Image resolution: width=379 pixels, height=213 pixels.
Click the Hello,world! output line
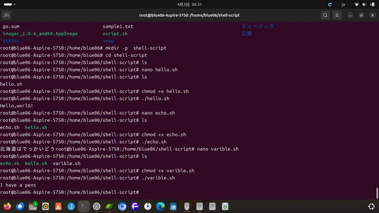[16, 106]
